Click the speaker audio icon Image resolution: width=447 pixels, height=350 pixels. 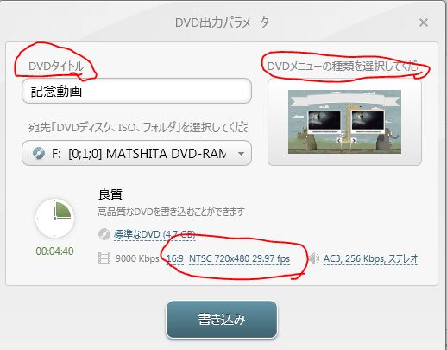(314, 258)
